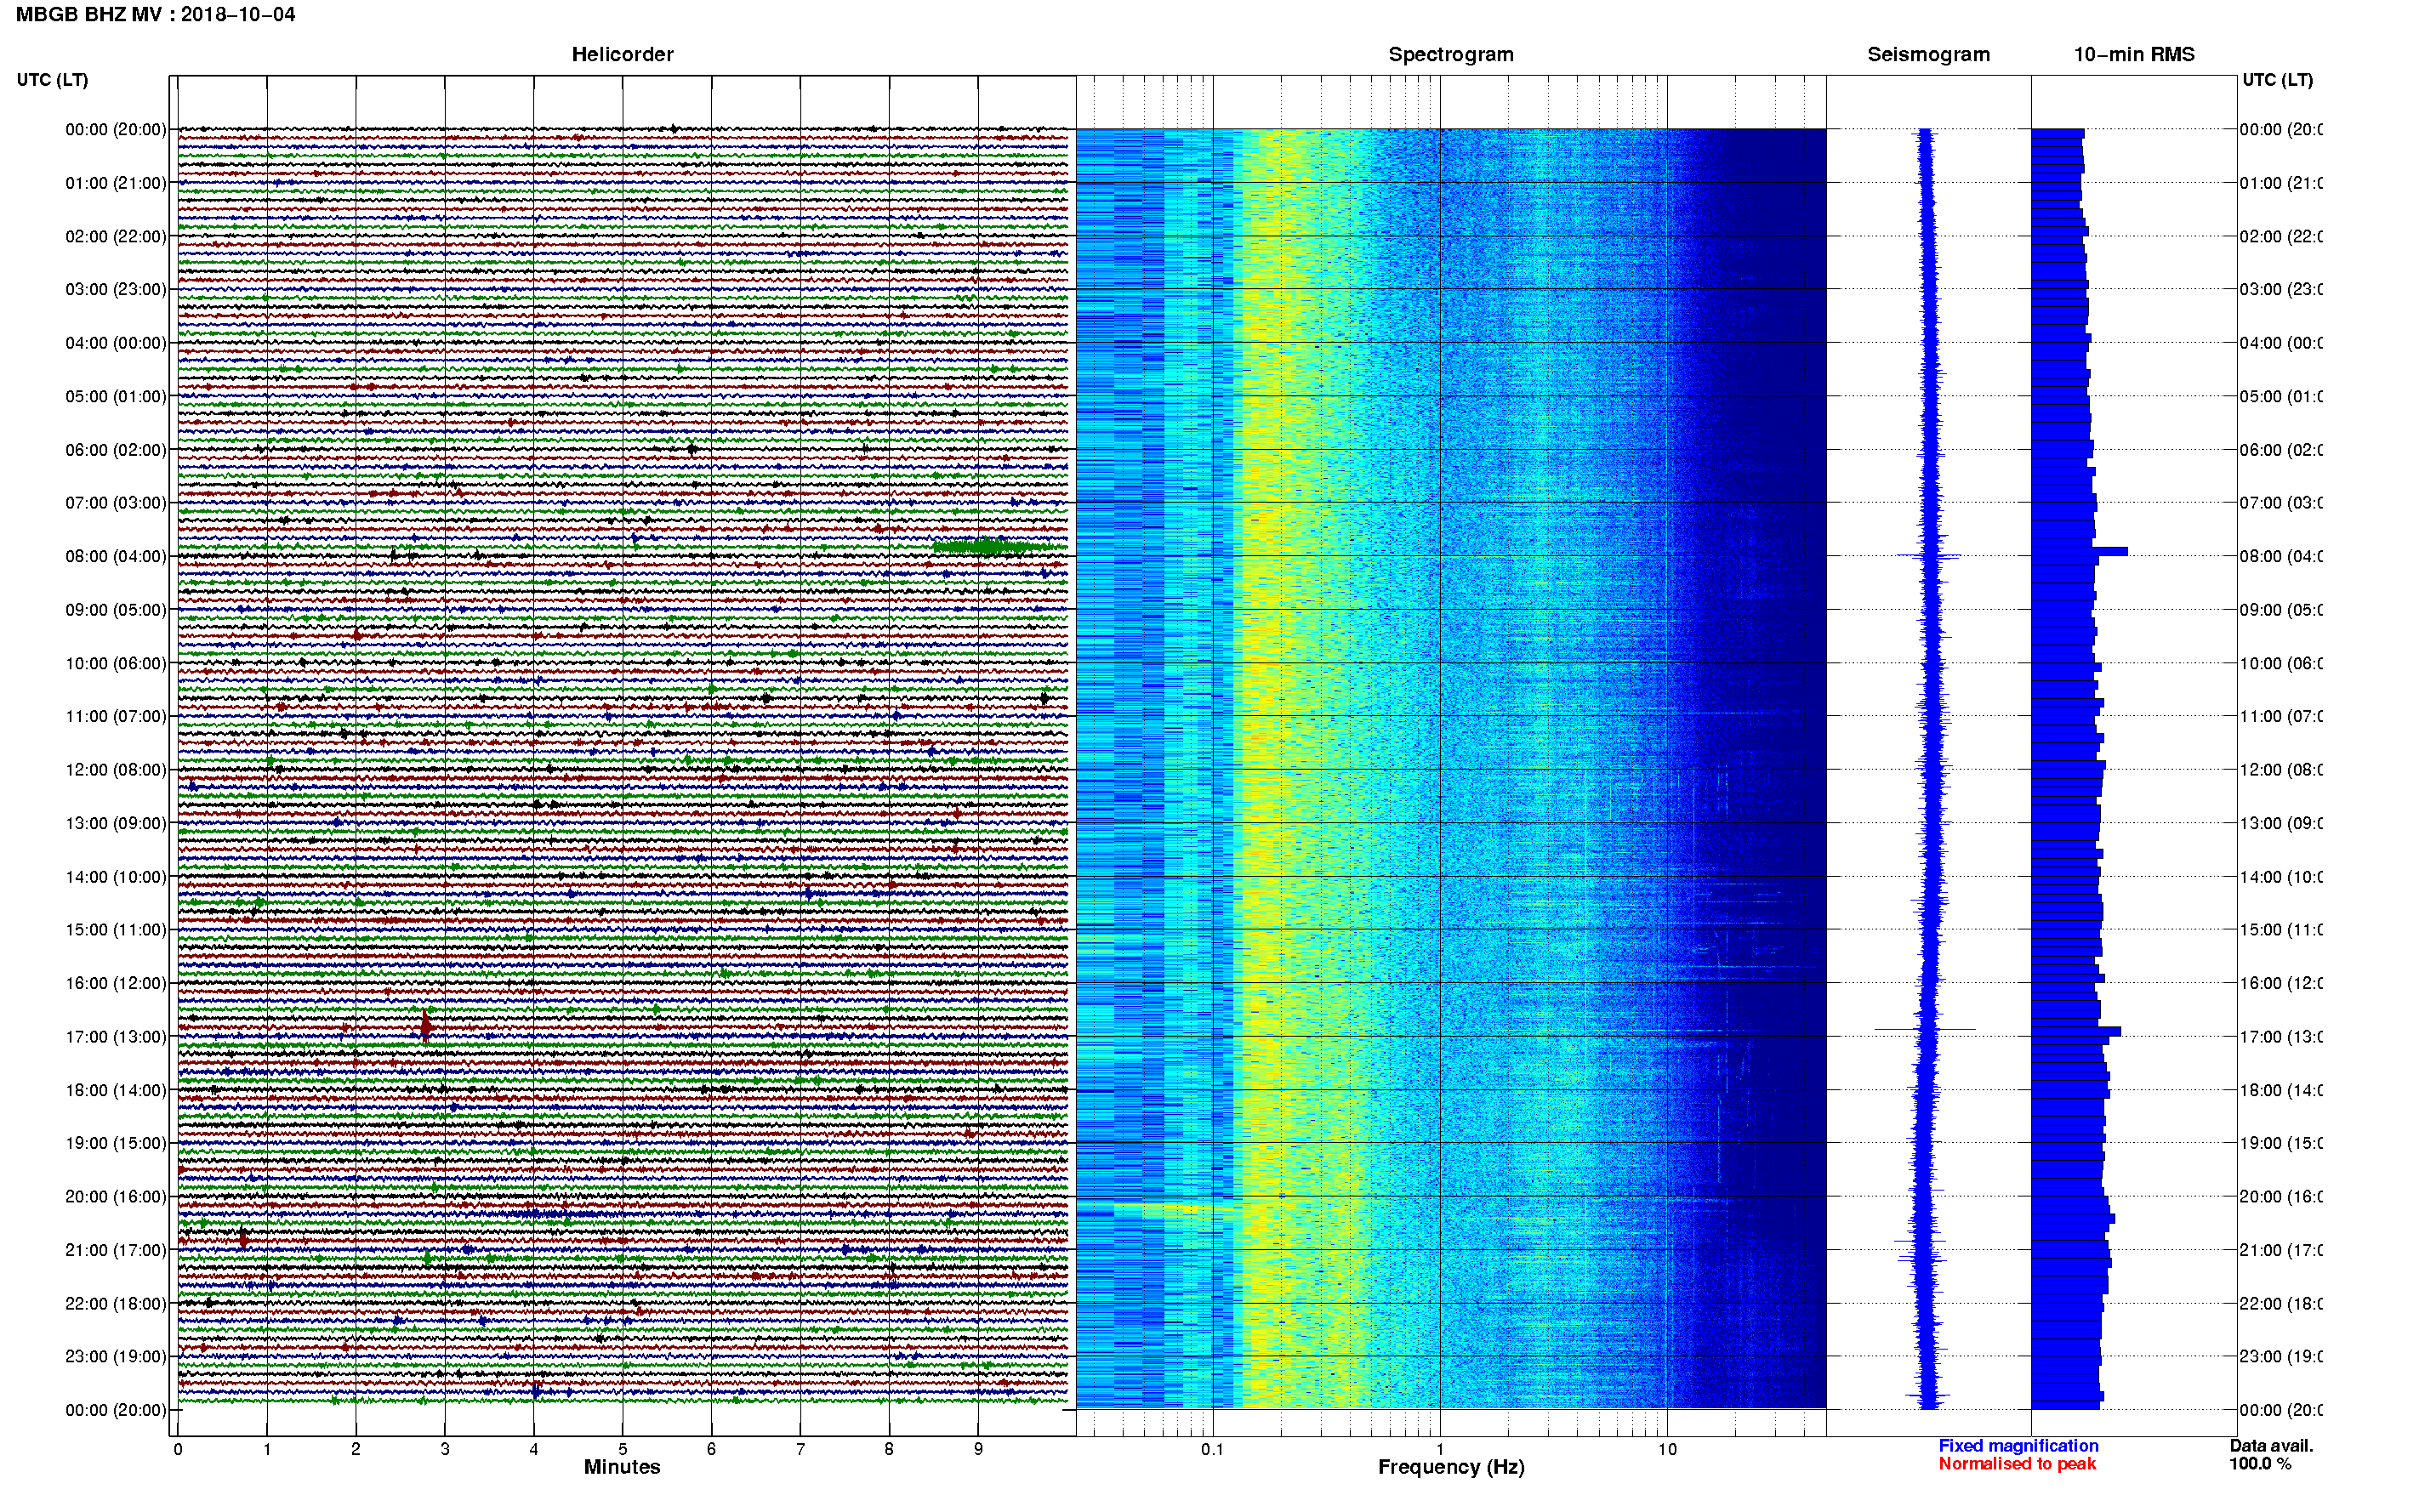Click the left-axis 05:00 (01:00) time label

(116, 397)
